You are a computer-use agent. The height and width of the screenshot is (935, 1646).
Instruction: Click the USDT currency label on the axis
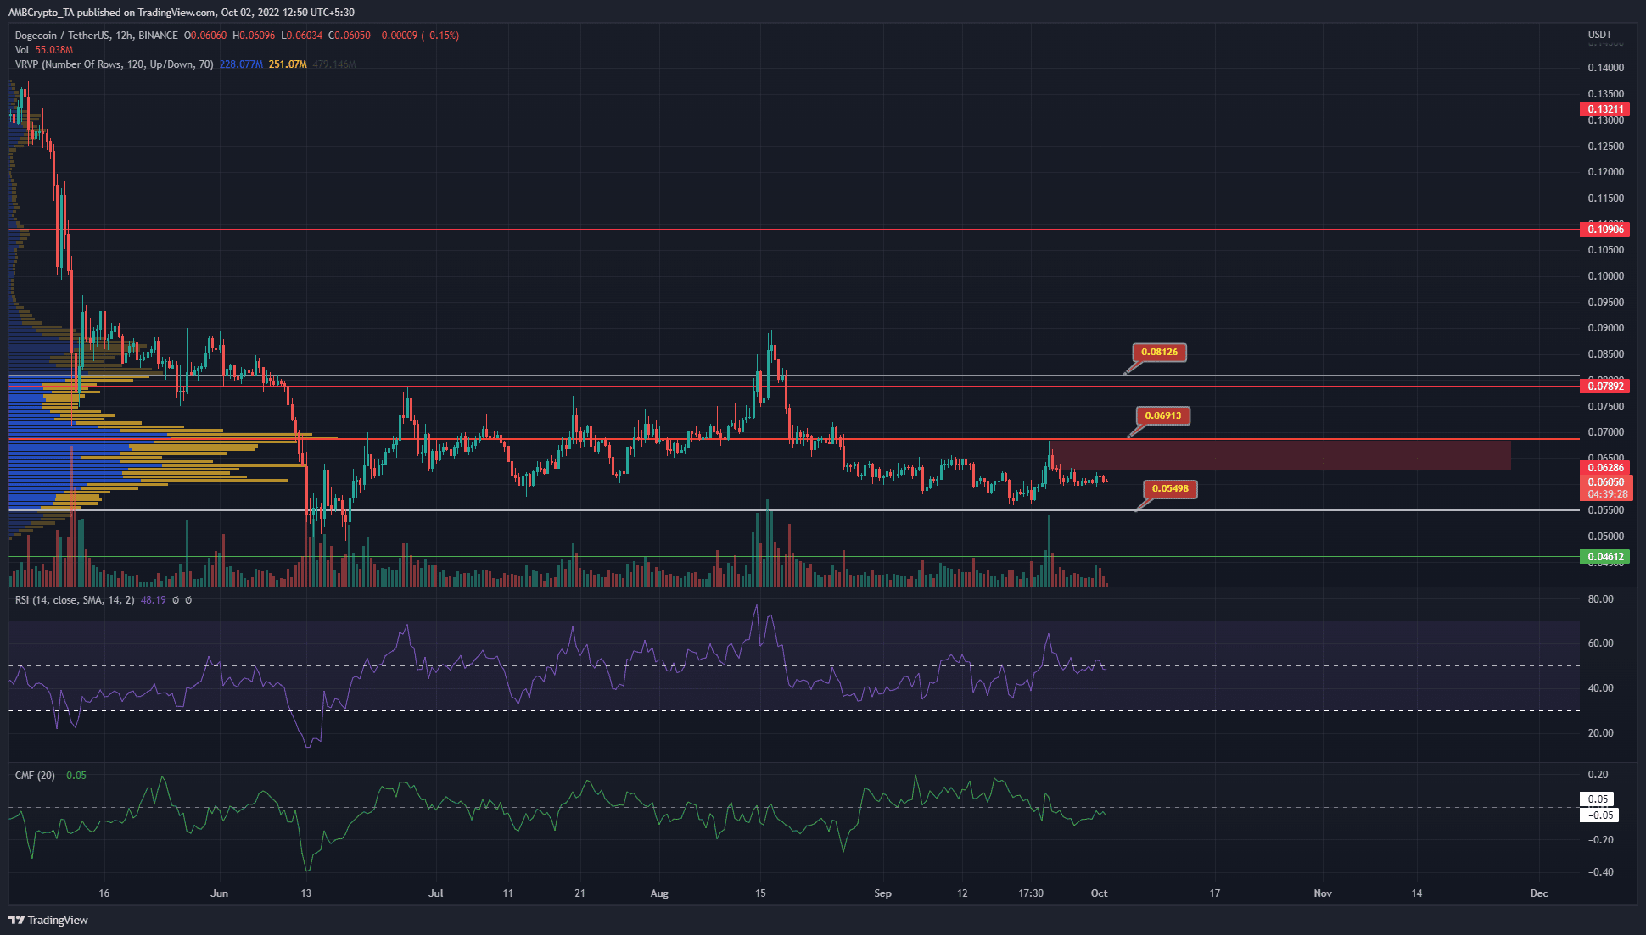1602,35
